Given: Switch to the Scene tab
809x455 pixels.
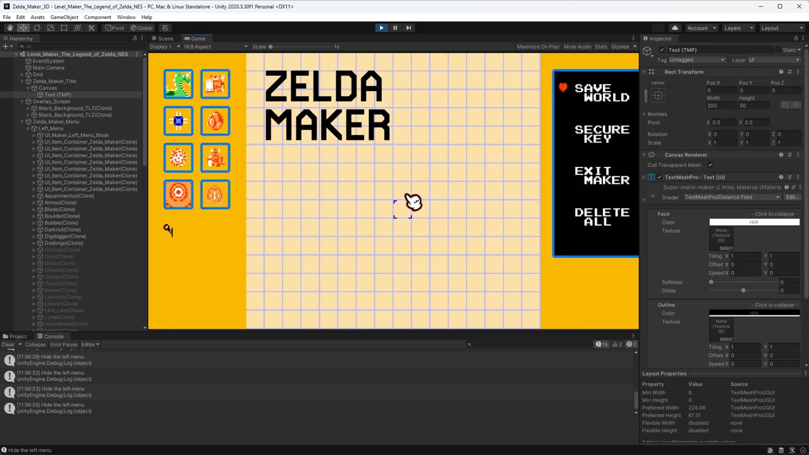Looking at the screenshot, I should pyautogui.click(x=162, y=39).
